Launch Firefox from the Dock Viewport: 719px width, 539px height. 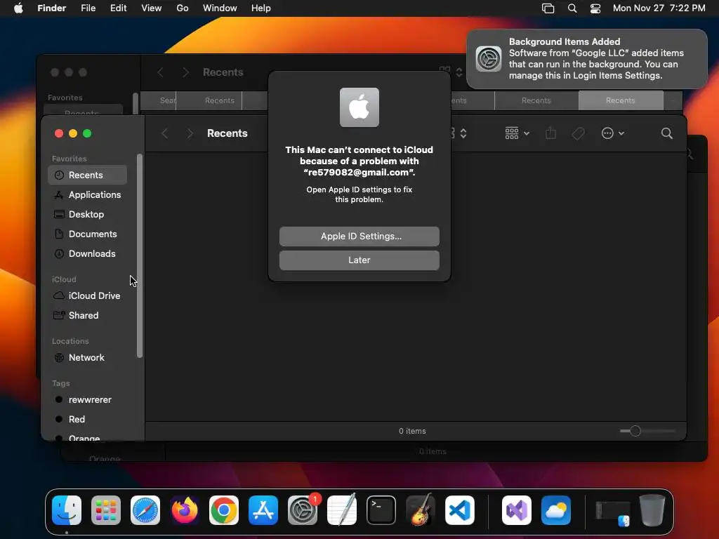185,510
